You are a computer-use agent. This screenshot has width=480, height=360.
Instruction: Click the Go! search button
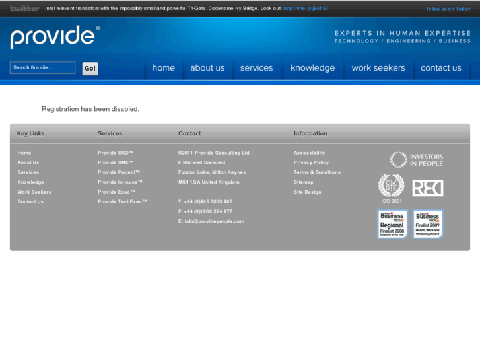click(90, 68)
